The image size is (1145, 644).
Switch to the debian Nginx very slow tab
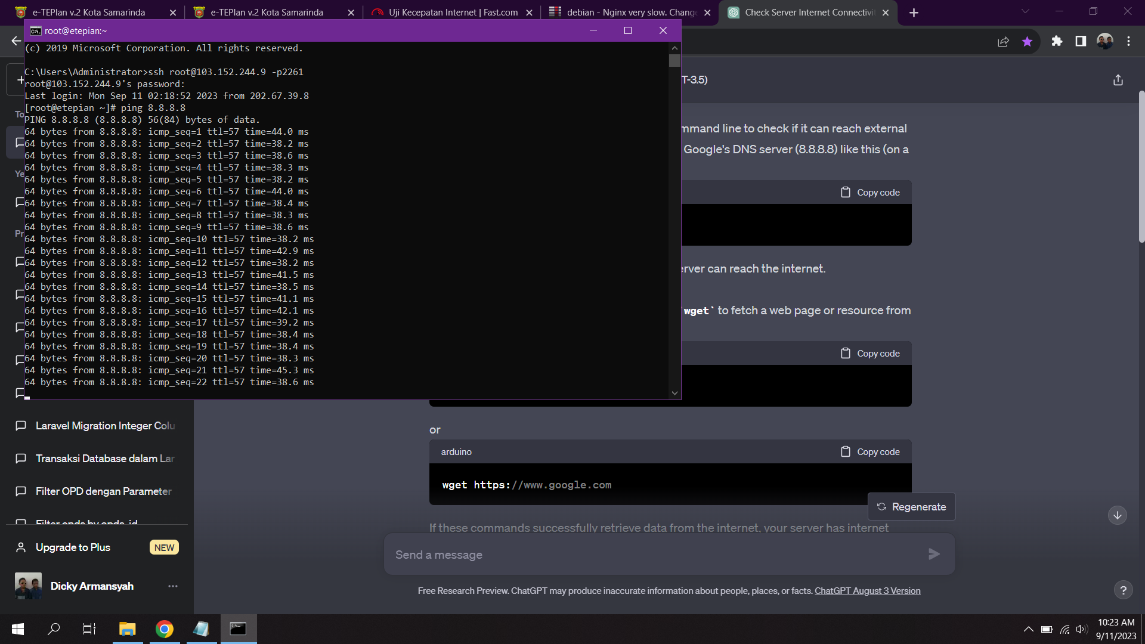630,13
